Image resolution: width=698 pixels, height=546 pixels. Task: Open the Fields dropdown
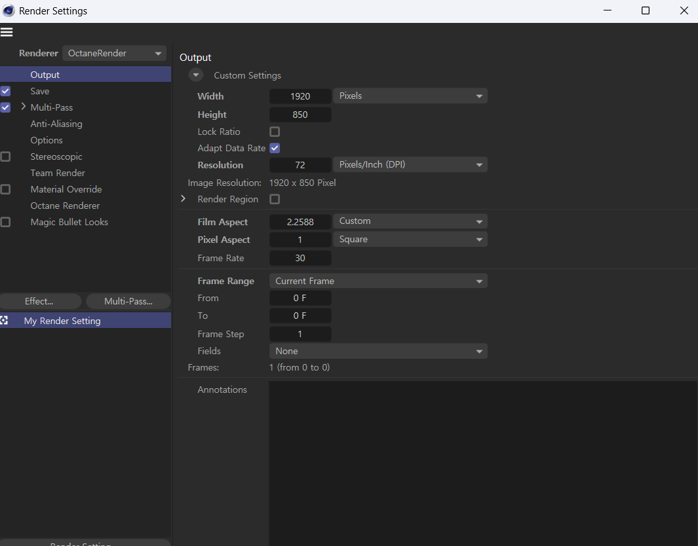coord(378,352)
